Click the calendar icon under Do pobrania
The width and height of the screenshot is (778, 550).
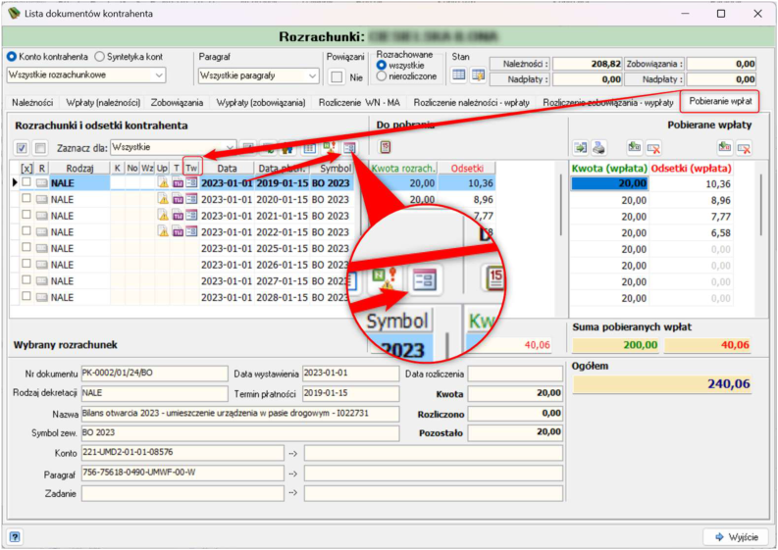pyautogui.click(x=386, y=147)
